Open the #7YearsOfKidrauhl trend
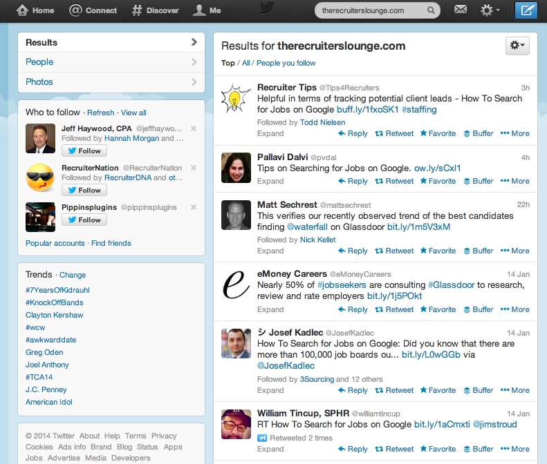 click(x=57, y=290)
